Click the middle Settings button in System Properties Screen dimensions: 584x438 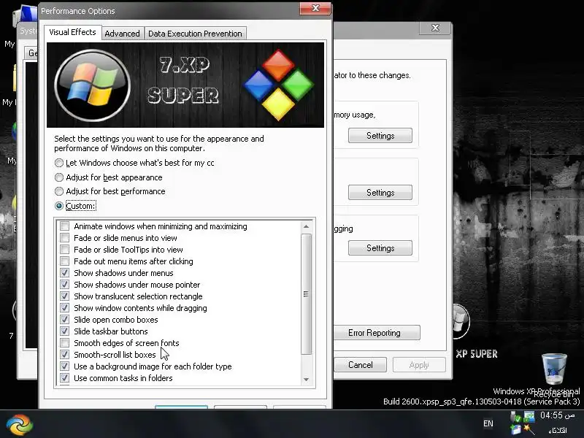coord(380,193)
